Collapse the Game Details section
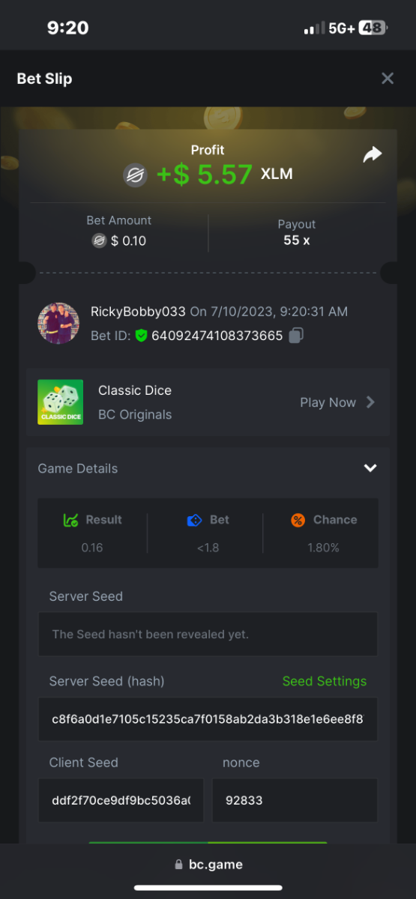416x899 pixels. pyautogui.click(x=370, y=468)
